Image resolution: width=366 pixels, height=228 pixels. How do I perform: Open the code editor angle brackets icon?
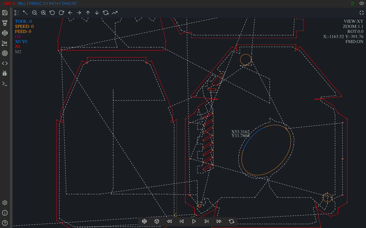[x=5, y=63]
